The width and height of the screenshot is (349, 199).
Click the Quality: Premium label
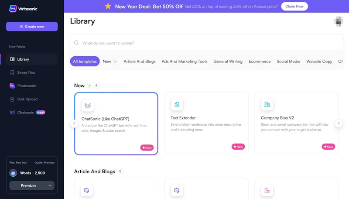point(44,162)
